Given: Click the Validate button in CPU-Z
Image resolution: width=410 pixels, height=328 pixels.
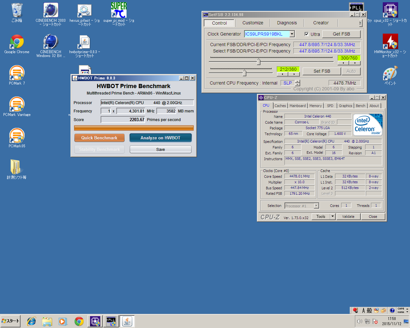Looking at the screenshot, I should click(x=348, y=217).
